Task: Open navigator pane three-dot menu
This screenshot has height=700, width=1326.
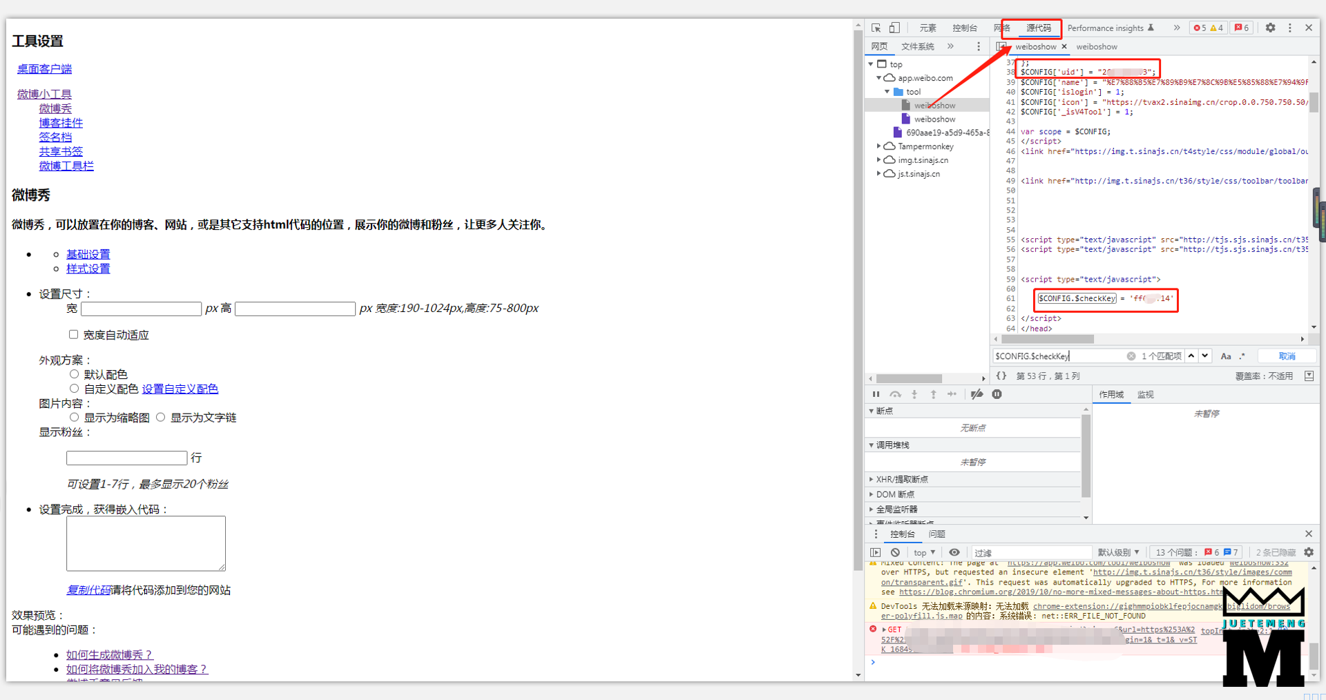Action: pyautogui.click(x=978, y=46)
